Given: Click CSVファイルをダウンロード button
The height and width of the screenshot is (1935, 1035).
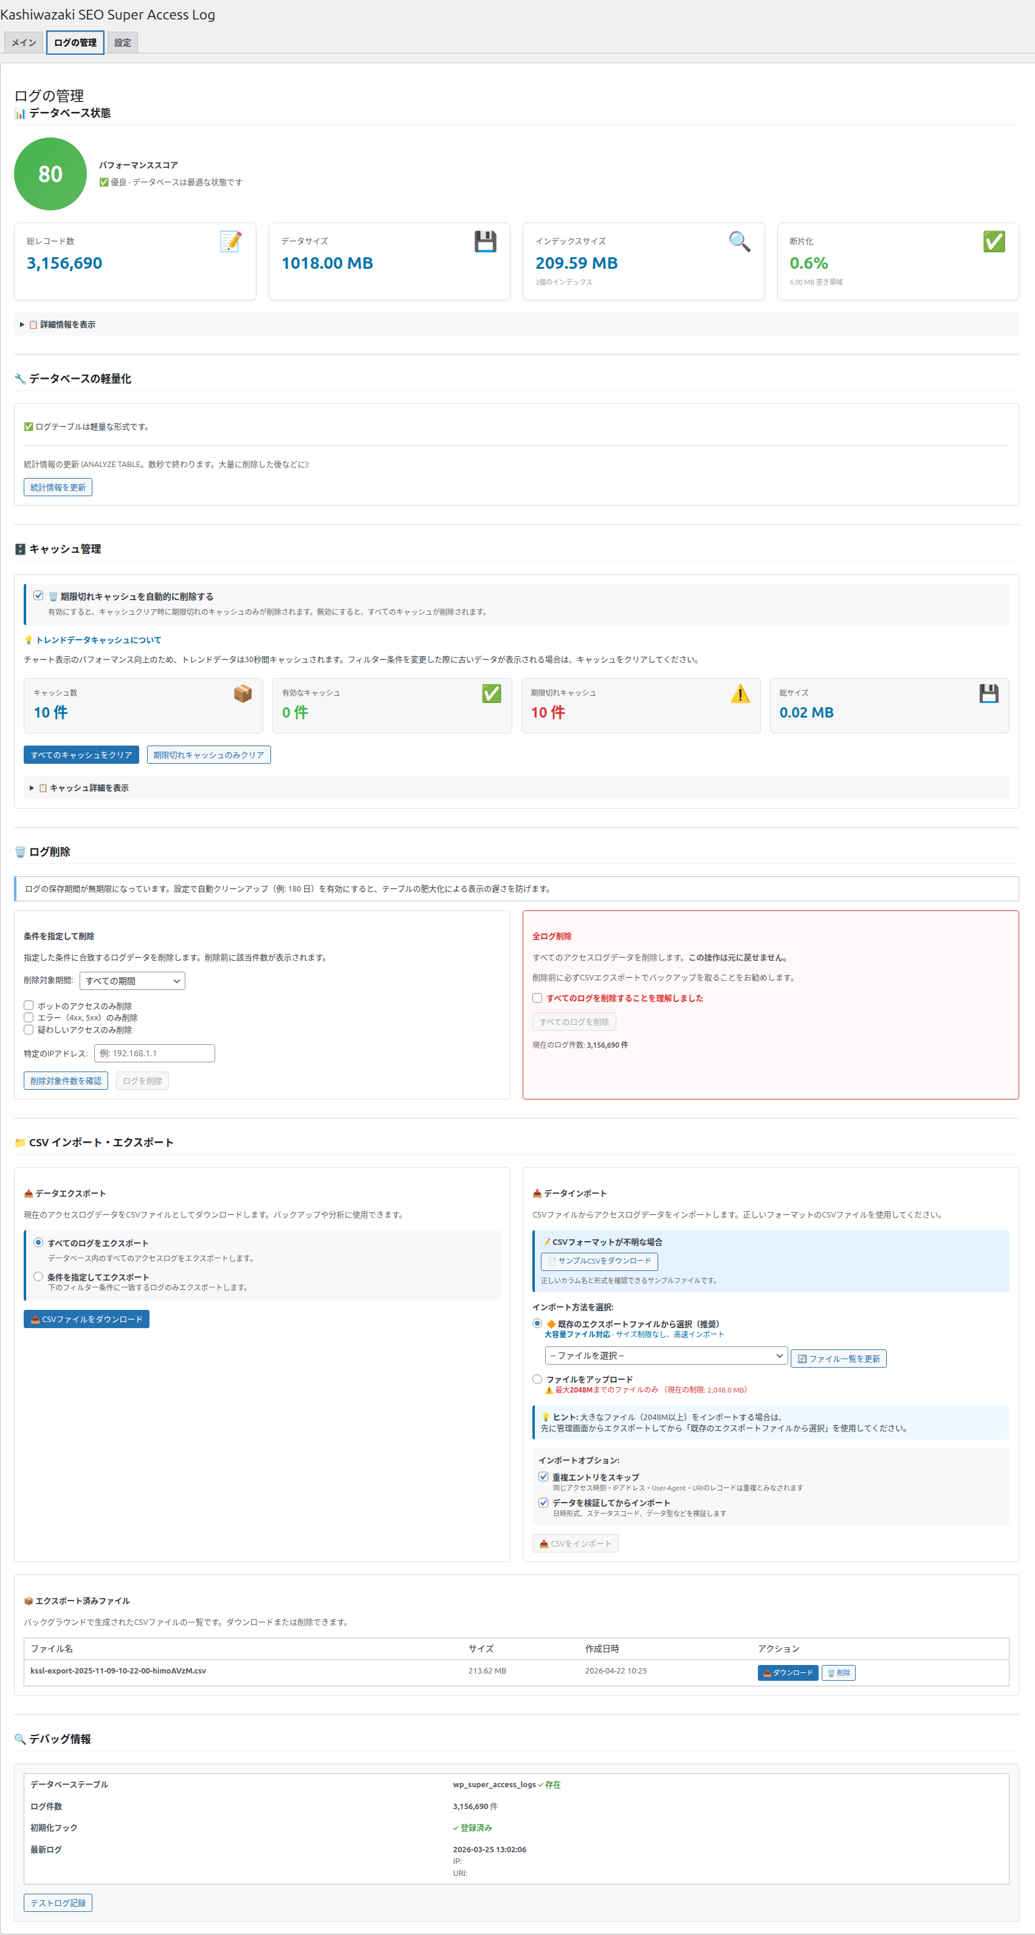Looking at the screenshot, I should tap(86, 1319).
